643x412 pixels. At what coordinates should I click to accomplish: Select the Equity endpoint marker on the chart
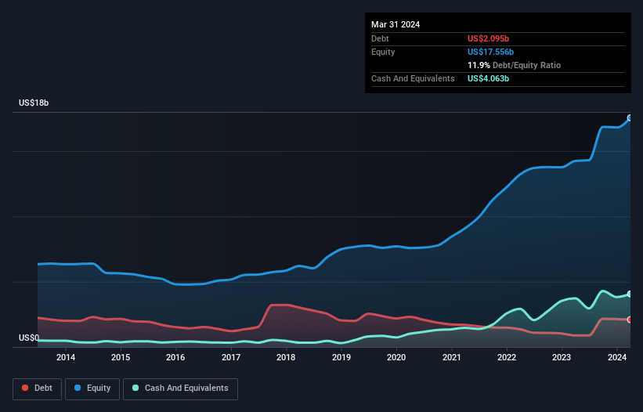(x=630, y=118)
